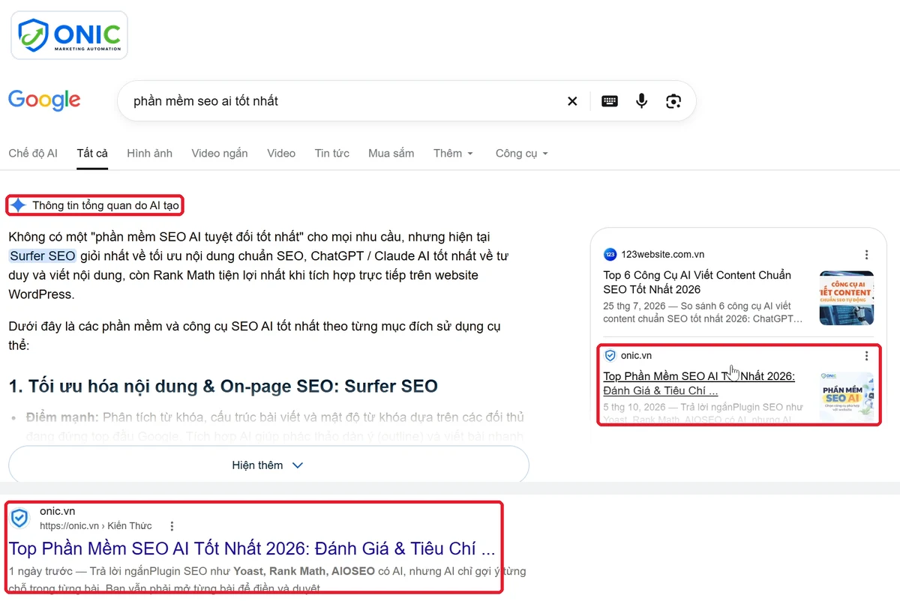Click the 123website.com.vn favicon
This screenshot has height=601, width=900.
tap(610, 255)
